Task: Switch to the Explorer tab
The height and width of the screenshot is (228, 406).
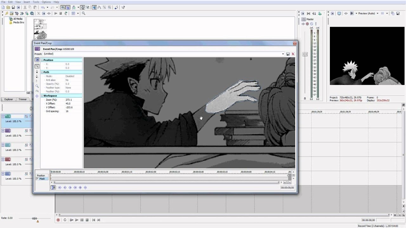Action: (x=9, y=99)
